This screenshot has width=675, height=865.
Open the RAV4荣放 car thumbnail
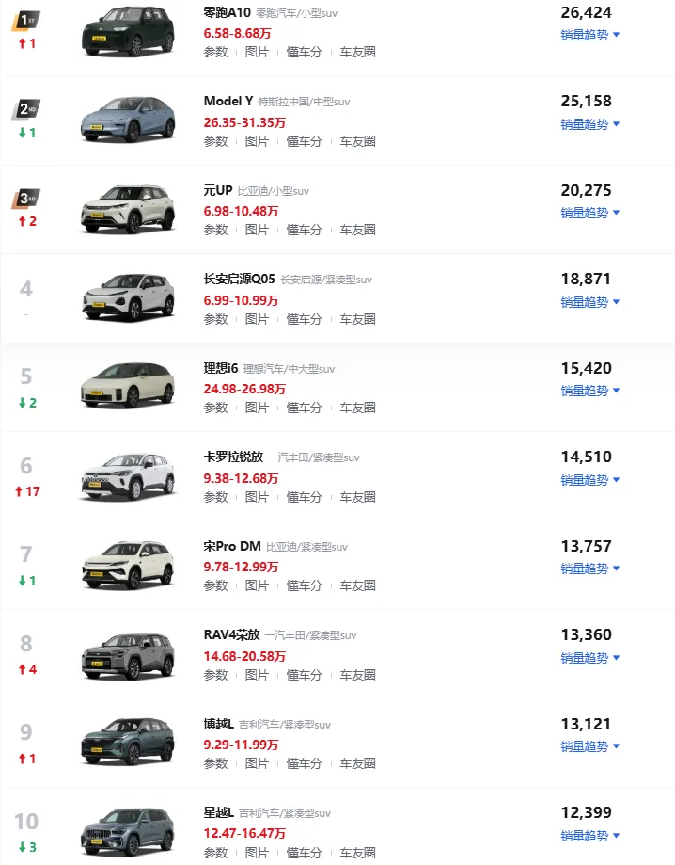coord(128,656)
